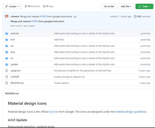Click the clock history icon
Screen dimensions: 155x128
pos(135,17)
